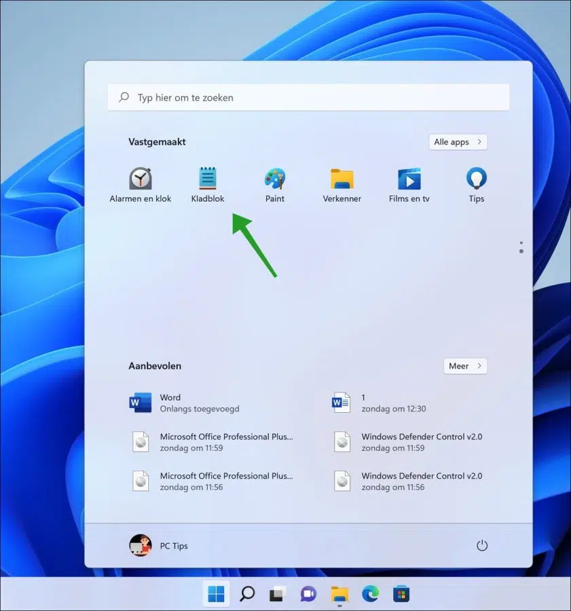
Task: Jump to the next page of pinned apps
Action: 521,251
